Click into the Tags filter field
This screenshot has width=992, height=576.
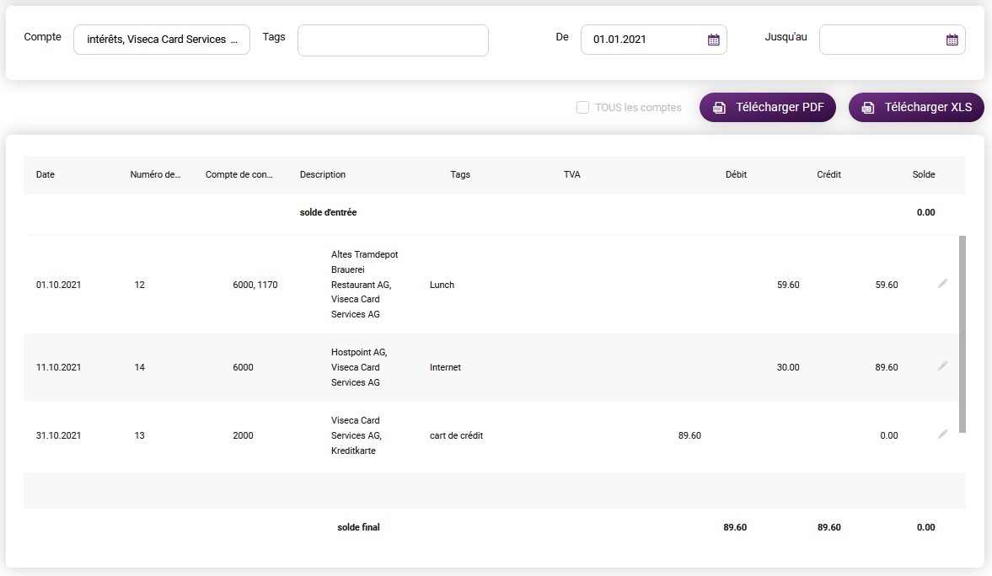(393, 40)
